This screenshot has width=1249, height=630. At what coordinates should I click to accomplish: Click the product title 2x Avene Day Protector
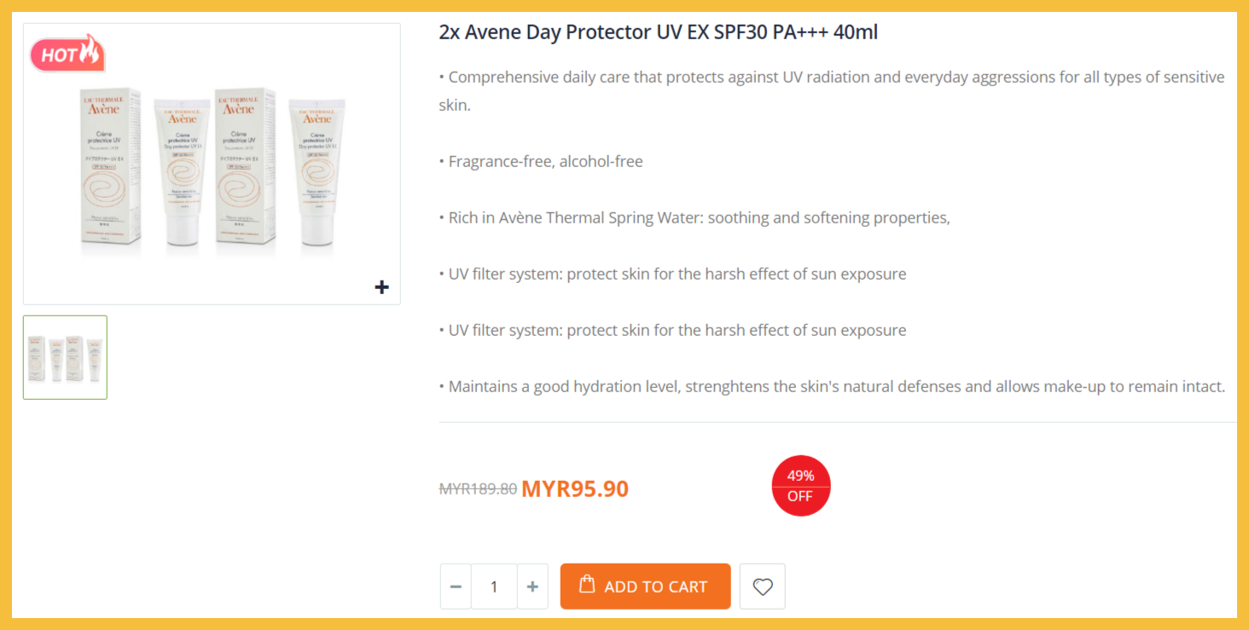click(x=658, y=32)
